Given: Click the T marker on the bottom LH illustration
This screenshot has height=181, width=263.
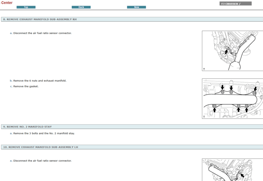Looking at the screenshot, I should (204, 180).
